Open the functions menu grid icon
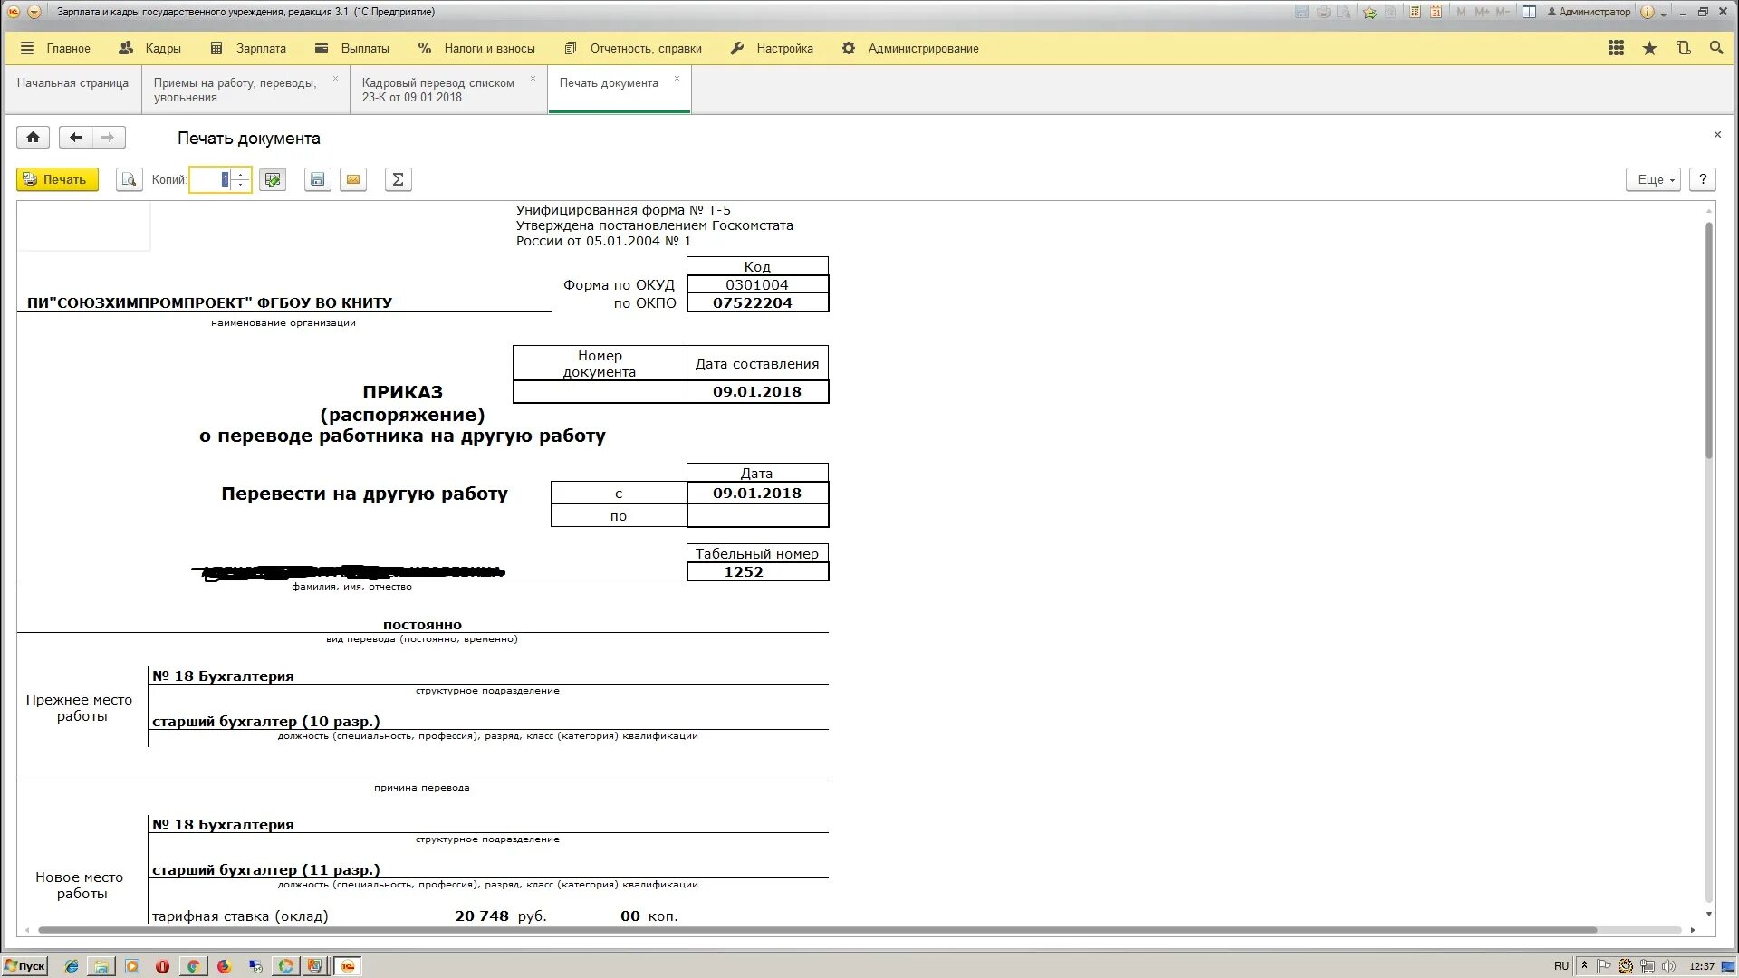1739x978 pixels. coord(1616,49)
